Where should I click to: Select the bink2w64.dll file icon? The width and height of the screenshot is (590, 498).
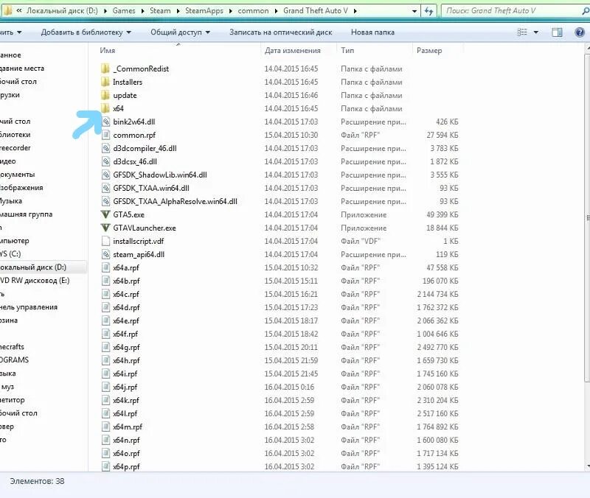point(105,122)
